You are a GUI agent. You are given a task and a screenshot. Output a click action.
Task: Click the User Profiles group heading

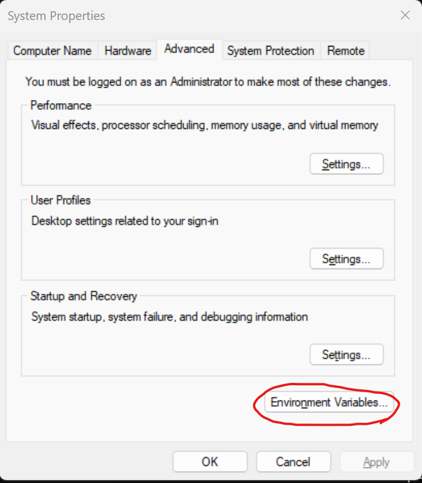click(x=61, y=200)
